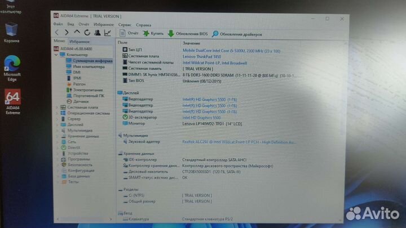Select the Конфигурация tree item
The height and width of the screenshot is (228, 406).
[x=78, y=171]
